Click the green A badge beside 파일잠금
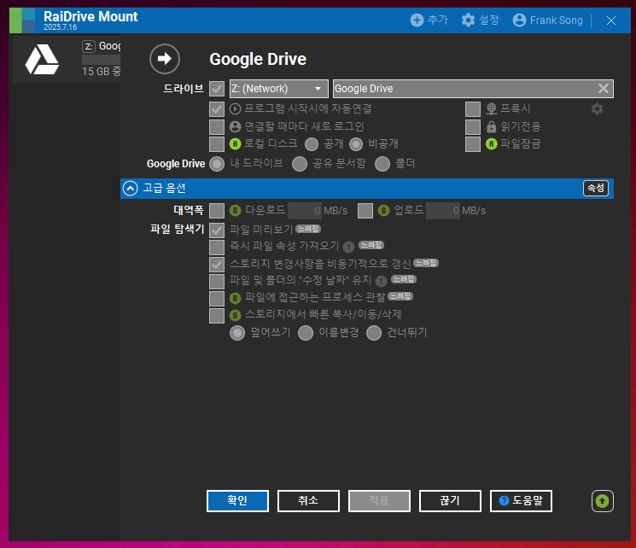 (x=491, y=144)
